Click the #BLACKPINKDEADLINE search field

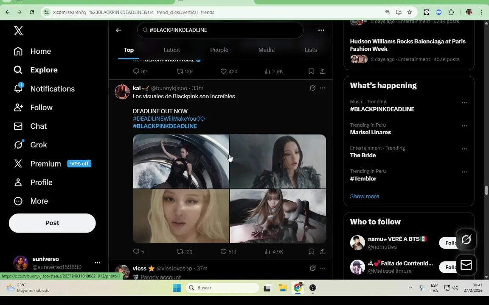click(220, 30)
